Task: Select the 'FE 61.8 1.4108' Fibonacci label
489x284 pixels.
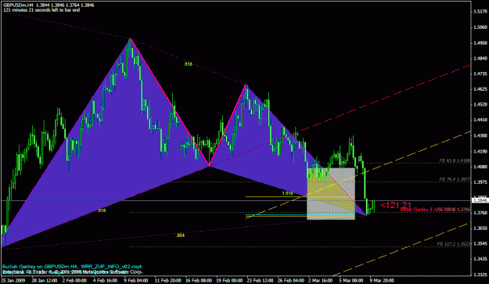Action: point(455,161)
